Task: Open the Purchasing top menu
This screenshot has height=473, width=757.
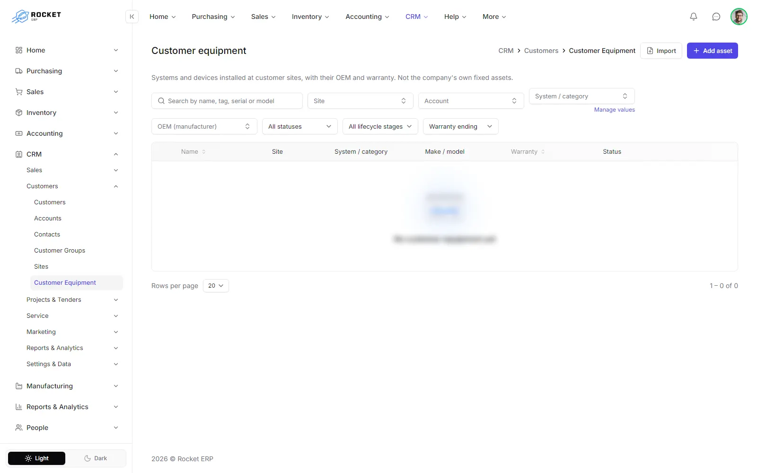Action: coord(213,17)
